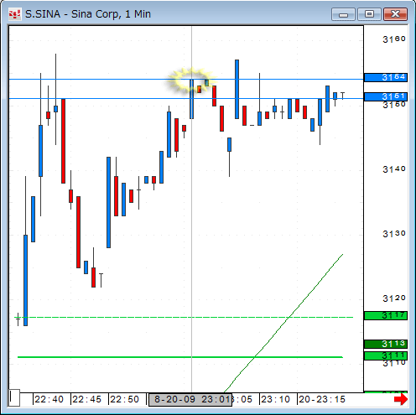Viewport: 416px width, 415px height.
Task: Select the blue 3161 price label
Action: click(x=386, y=96)
